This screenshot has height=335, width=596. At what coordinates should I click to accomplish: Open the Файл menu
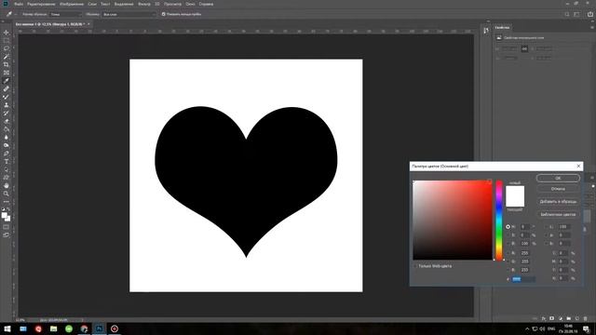19,4
